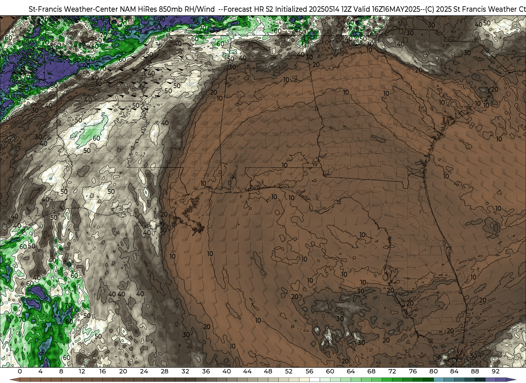The image size is (526, 383).
Task: Click the "Initialized 20250514 12Z" header text
Action: click(x=313, y=9)
